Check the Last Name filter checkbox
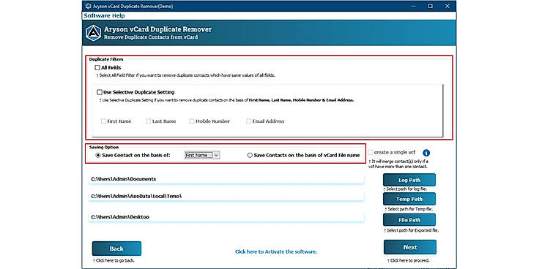The width and height of the screenshot is (539, 269). pos(148,121)
